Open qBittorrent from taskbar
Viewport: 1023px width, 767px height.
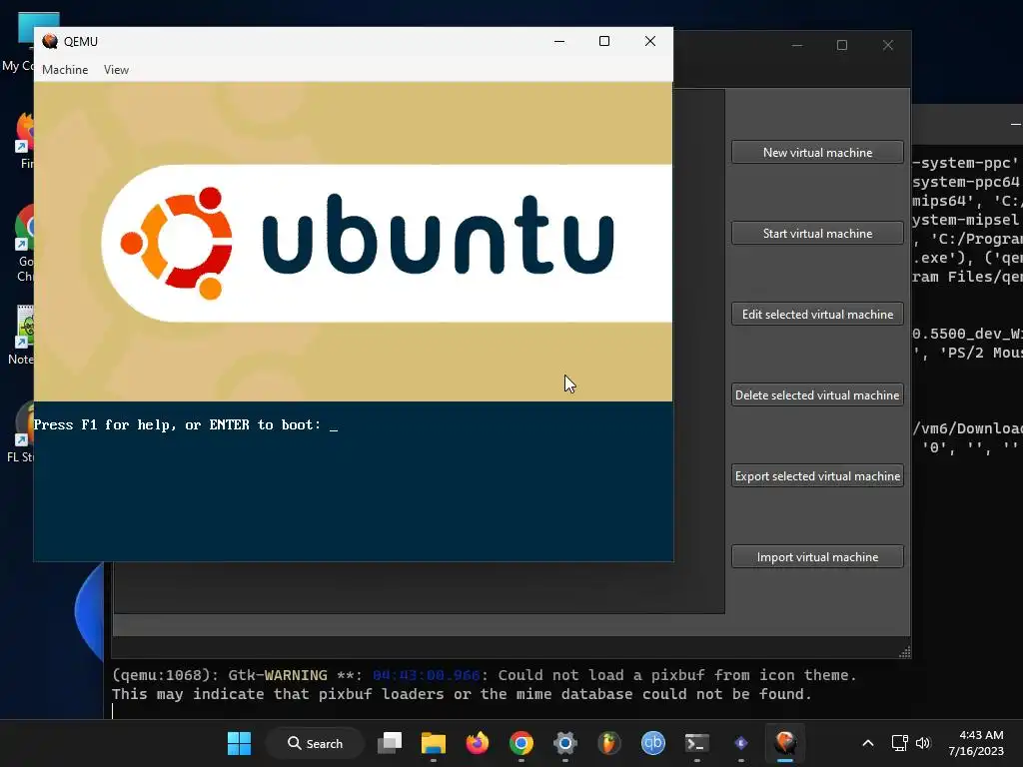[x=653, y=743]
